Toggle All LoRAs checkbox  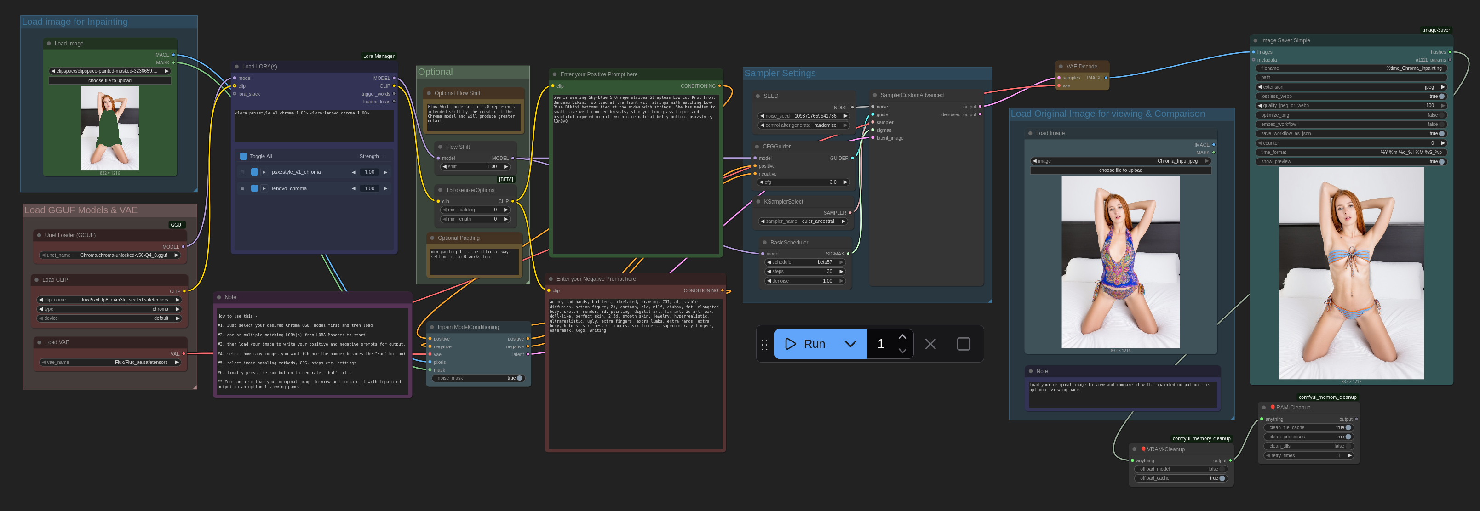coord(243,156)
